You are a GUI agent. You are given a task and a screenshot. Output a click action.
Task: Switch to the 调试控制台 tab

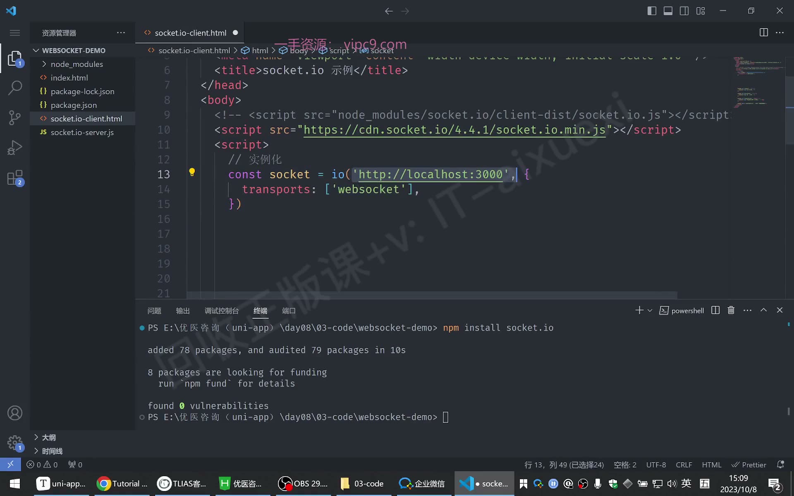222,311
